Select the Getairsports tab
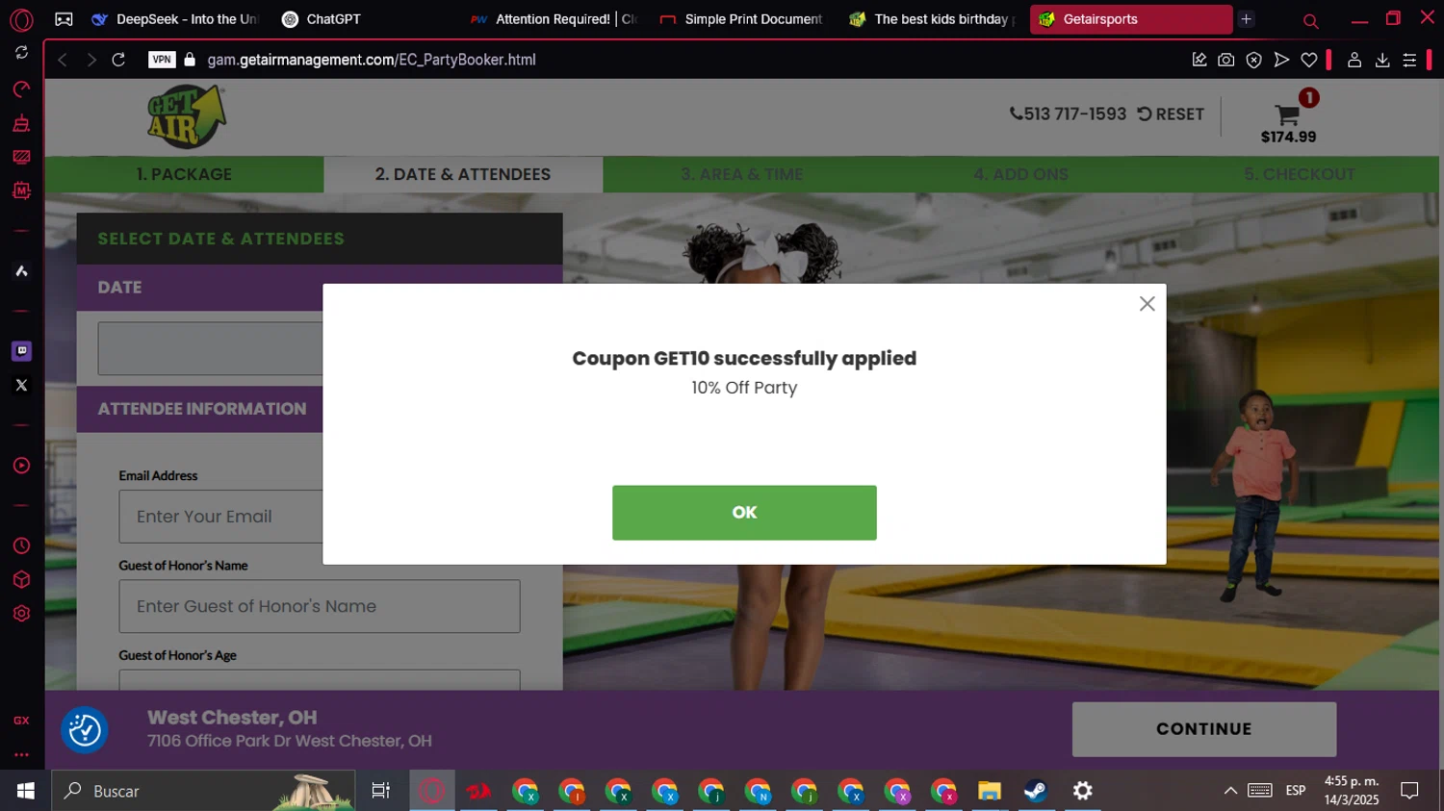 [x=1130, y=19]
